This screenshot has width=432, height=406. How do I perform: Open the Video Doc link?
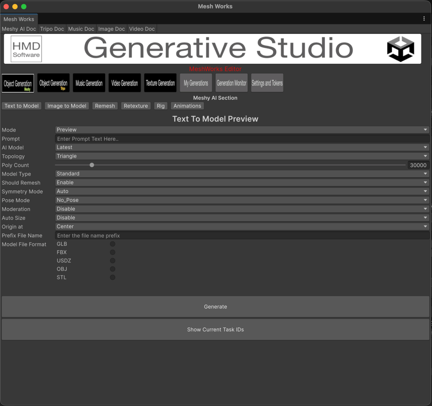pos(142,29)
